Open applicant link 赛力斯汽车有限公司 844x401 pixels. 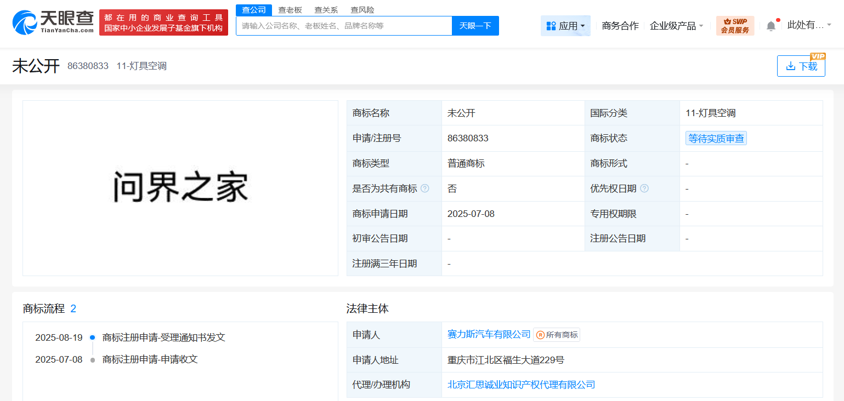pos(489,334)
